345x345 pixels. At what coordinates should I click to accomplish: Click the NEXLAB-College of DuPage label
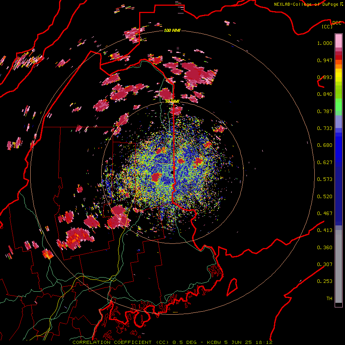click(309, 4)
